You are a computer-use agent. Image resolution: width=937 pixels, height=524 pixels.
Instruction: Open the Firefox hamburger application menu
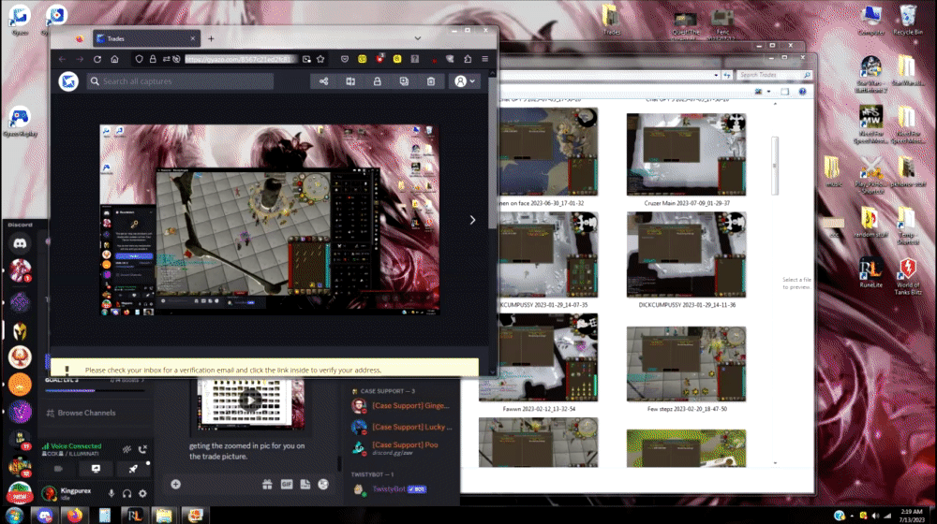tap(484, 59)
